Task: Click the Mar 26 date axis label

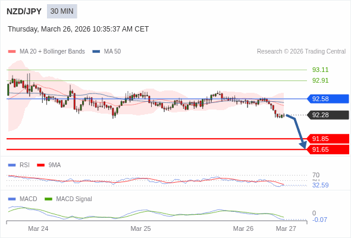Action: click(243, 228)
